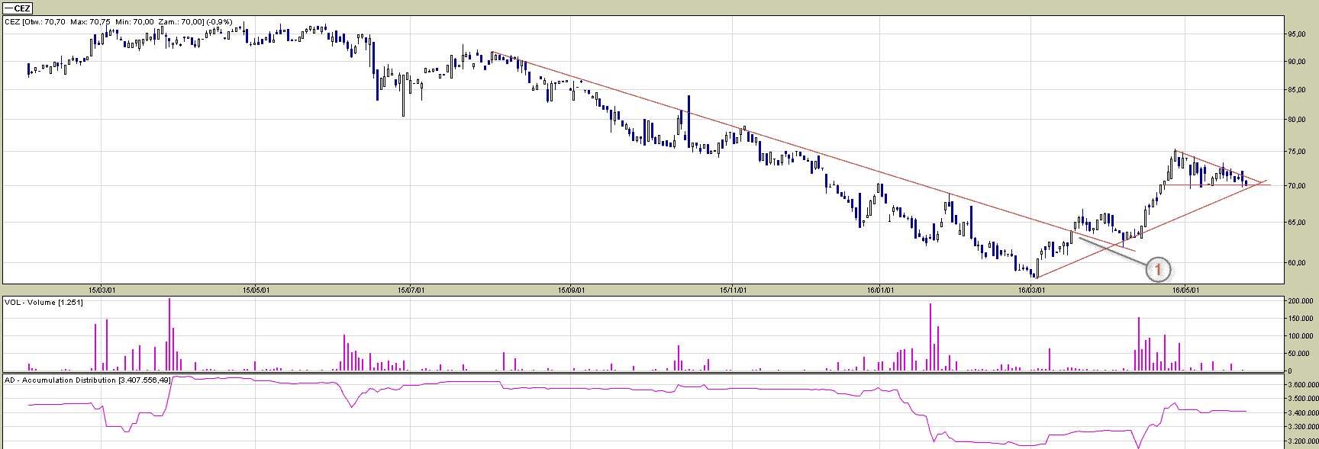Click the 15/11/01 date axis label
The image size is (1319, 449).
(x=734, y=290)
